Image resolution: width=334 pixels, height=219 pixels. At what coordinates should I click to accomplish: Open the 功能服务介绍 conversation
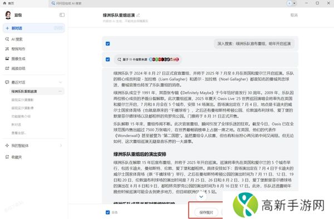[x=21, y=116]
